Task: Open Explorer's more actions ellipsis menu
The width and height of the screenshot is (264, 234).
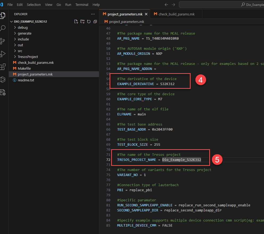Action: click(x=93, y=14)
